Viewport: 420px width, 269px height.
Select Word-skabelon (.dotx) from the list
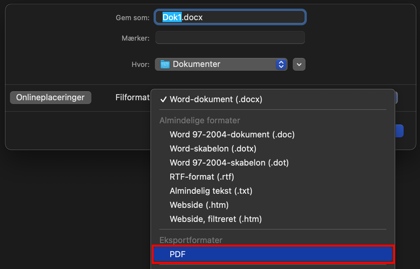click(213, 149)
